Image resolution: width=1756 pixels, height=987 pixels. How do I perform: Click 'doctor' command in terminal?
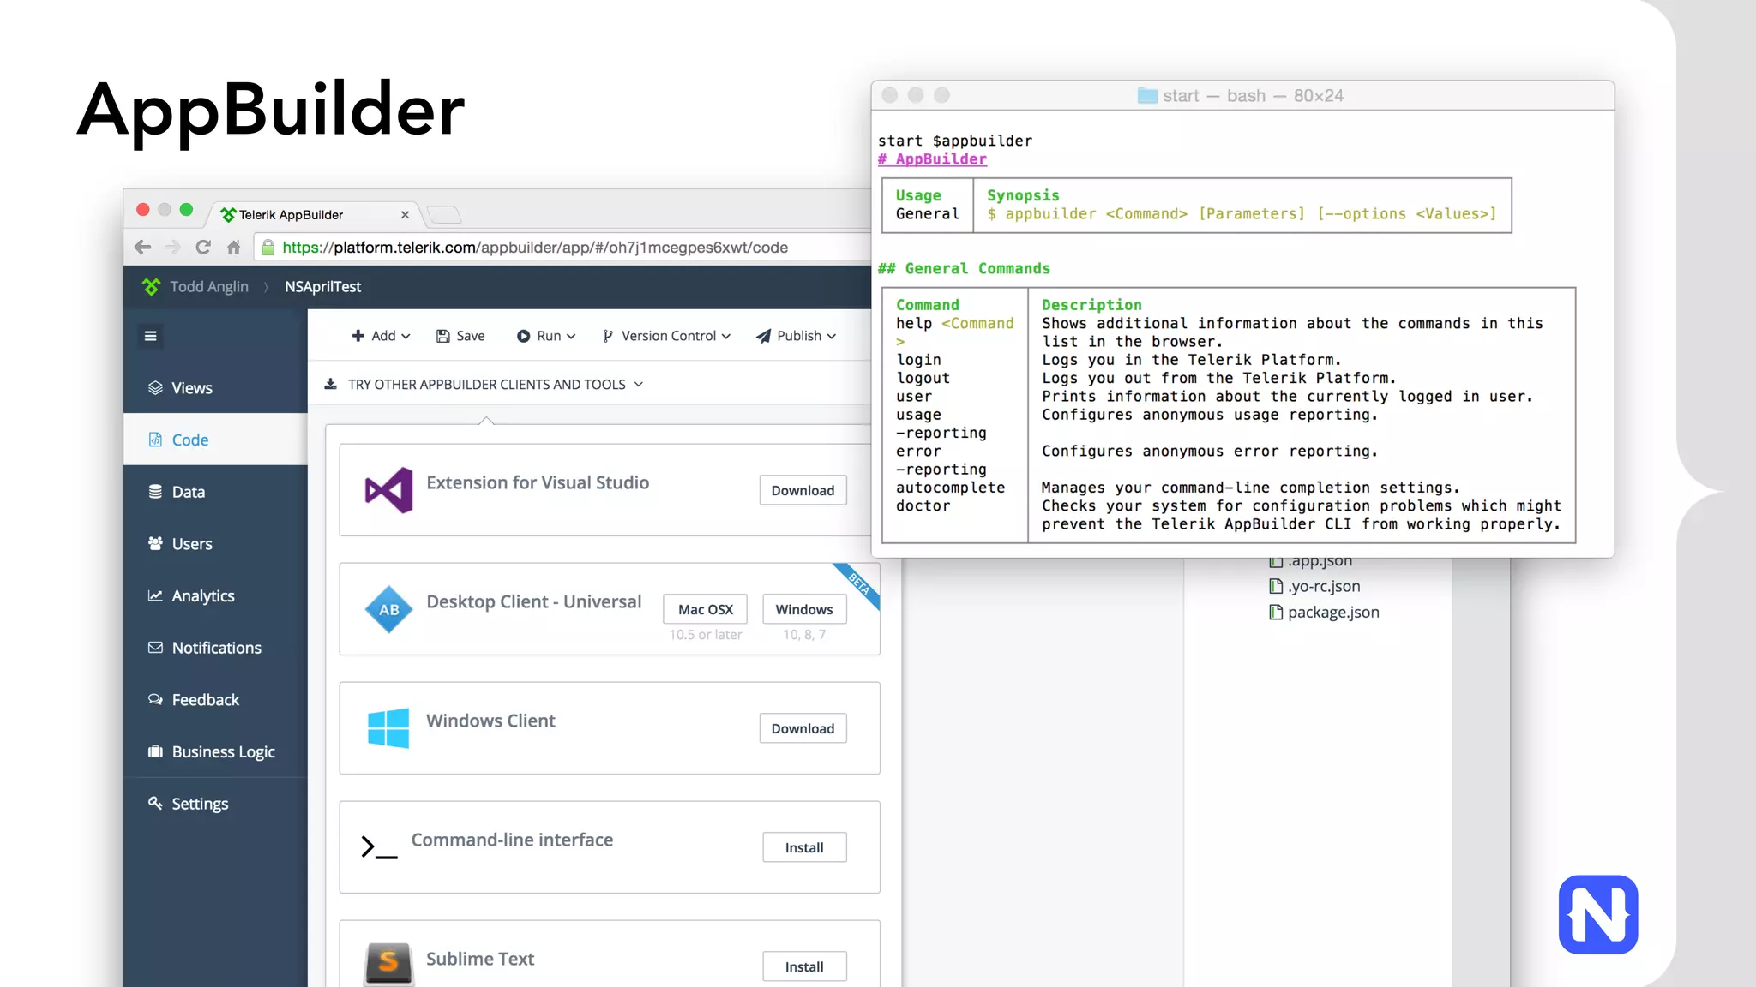923,506
